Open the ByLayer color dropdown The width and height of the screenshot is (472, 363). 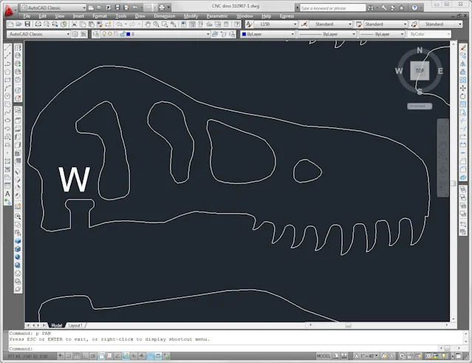click(x=268, y=34)
